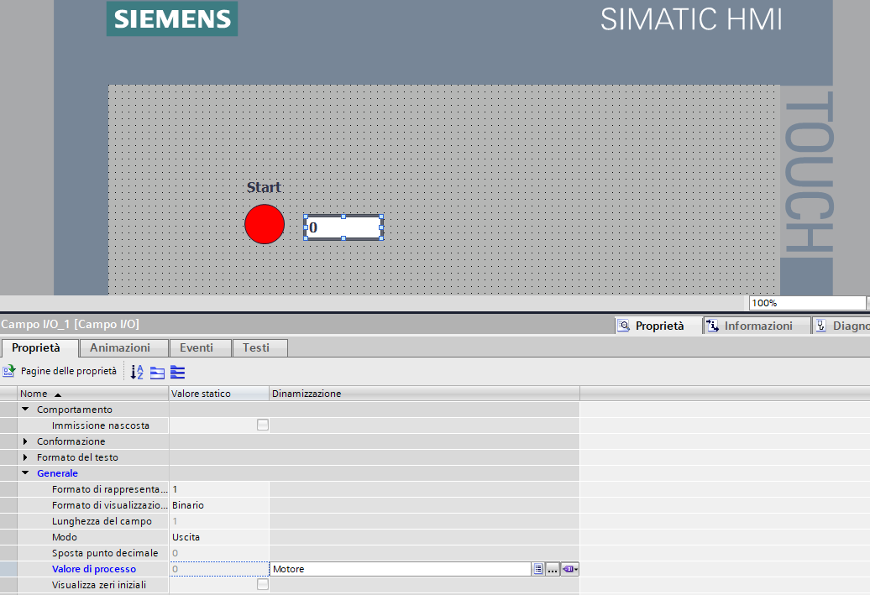Open the tag list icon beside Motore
The width and height of the screenshot is (870, 595).
537,569
